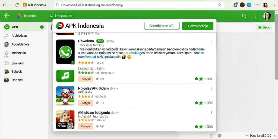
Task: Click the APK Indonesia logo icon in dialog
Action: (60, 26)
